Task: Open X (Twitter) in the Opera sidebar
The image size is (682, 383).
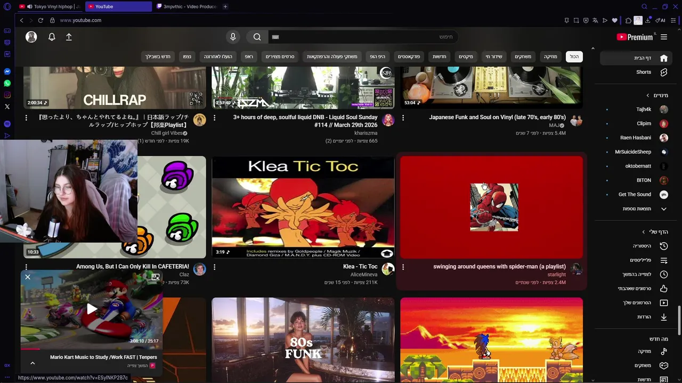Action: pos(7,106)
